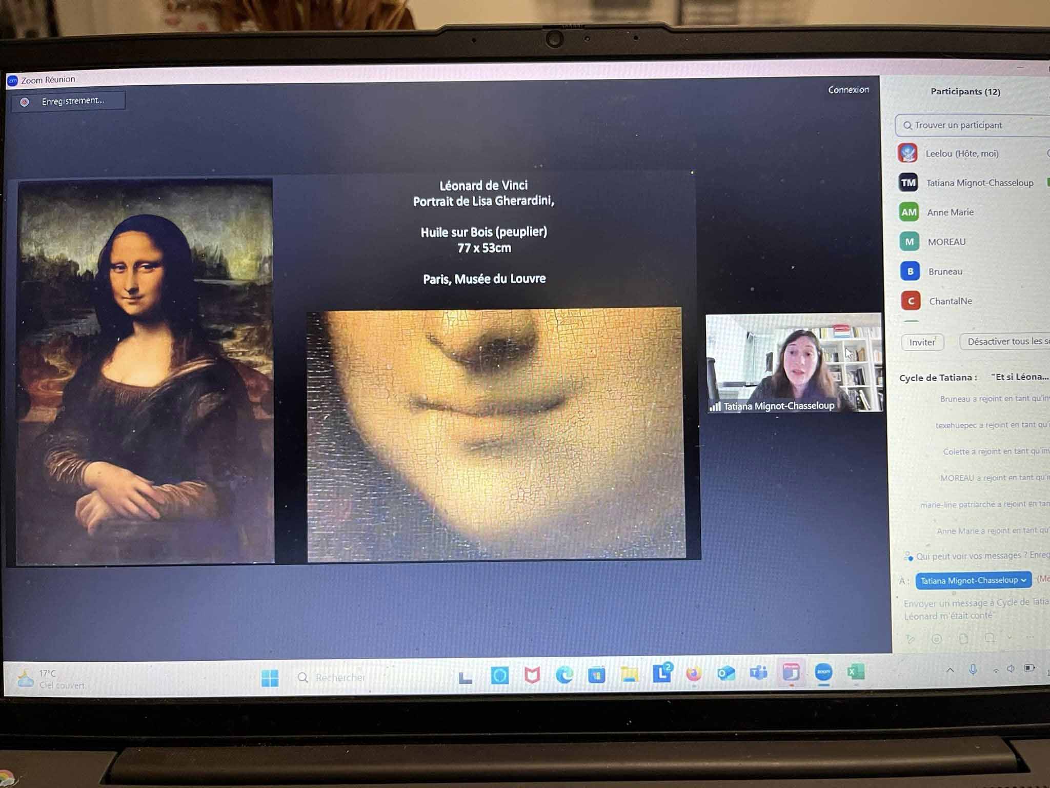This screenshot has height=788, width=1050.
Task: Click Leelou's host avatar icon
Action: pos(907,153)
